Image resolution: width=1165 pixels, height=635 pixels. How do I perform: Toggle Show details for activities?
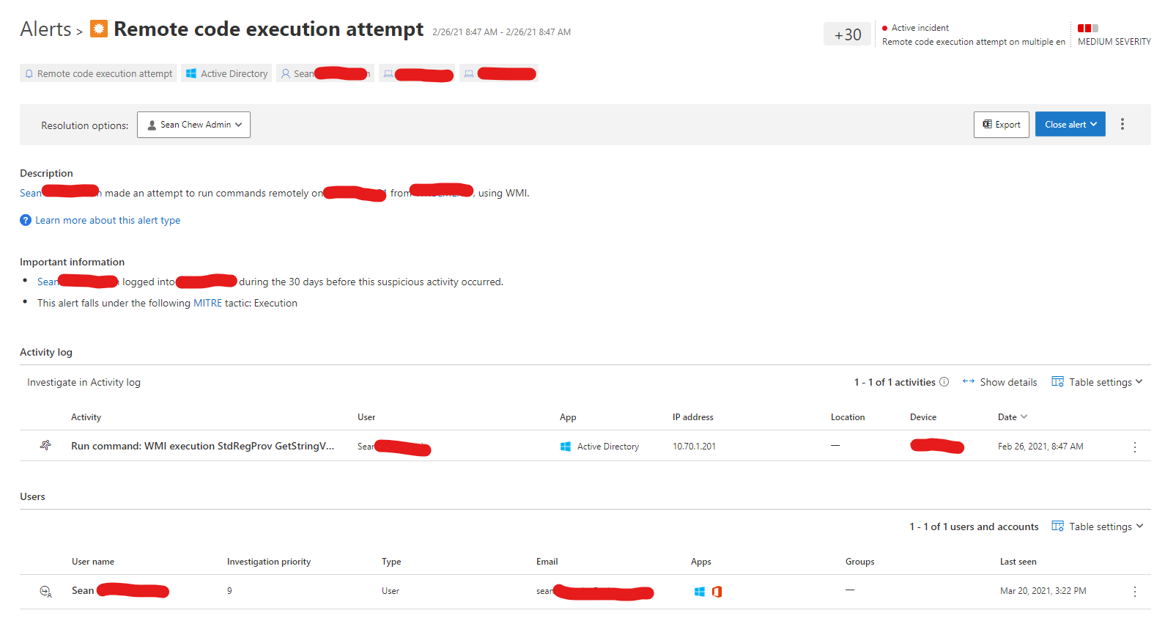pyautogui.click(x=1000, y=382)
